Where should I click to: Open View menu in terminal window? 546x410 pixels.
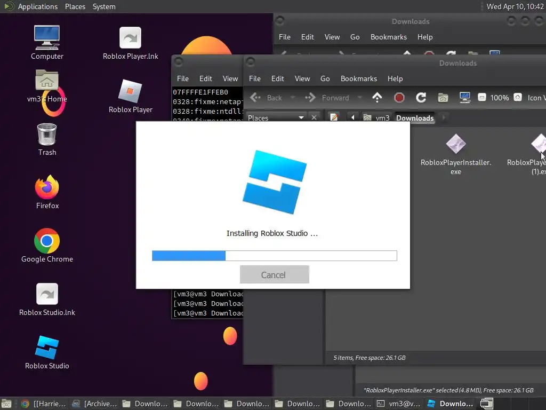point(230,79)
